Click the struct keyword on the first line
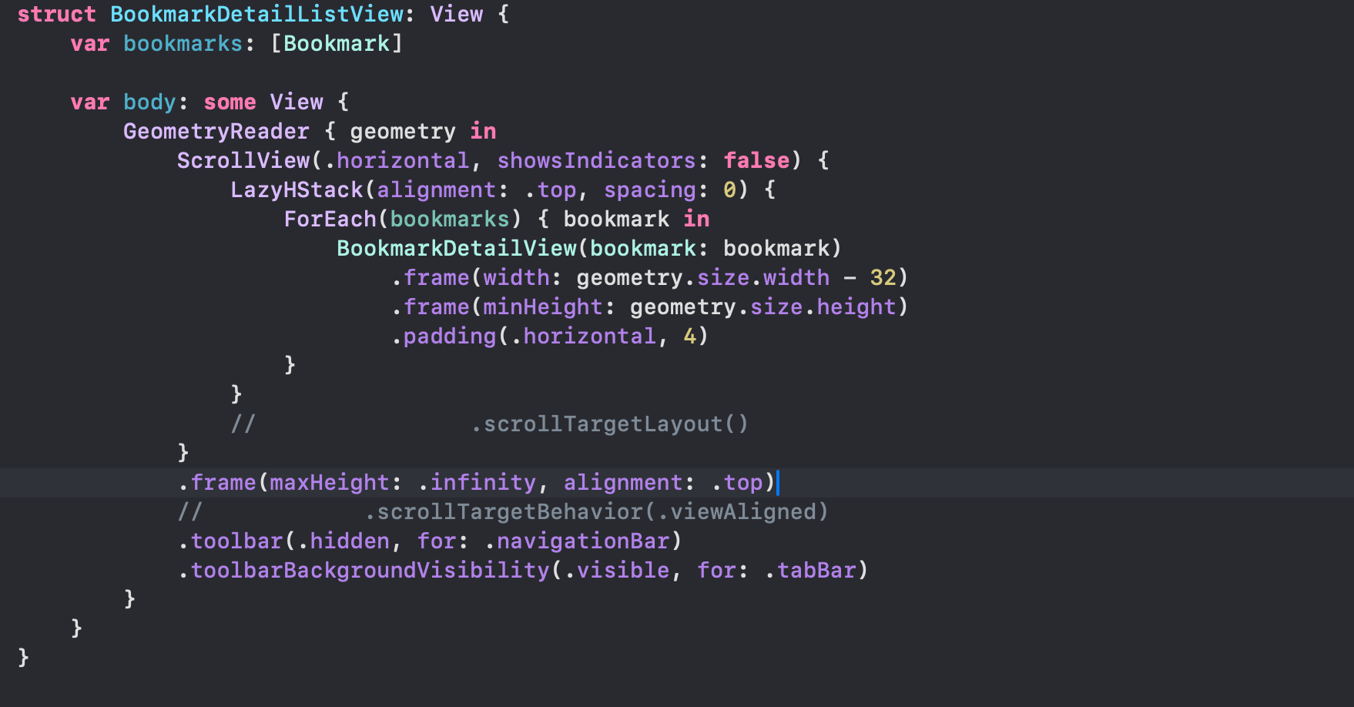 click(x=56, y=15)
